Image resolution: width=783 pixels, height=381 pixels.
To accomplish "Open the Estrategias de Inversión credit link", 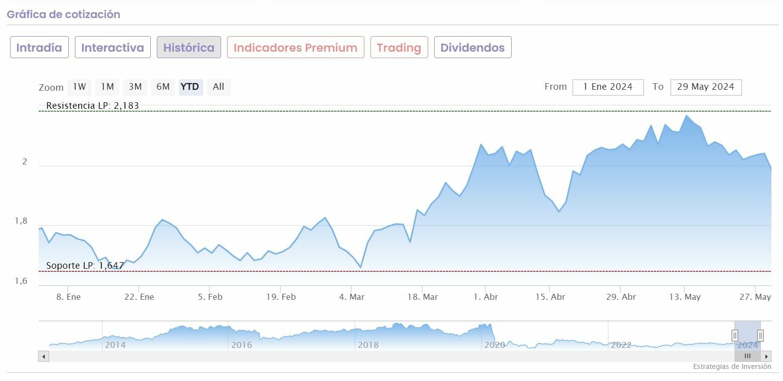I will point(732,366).
